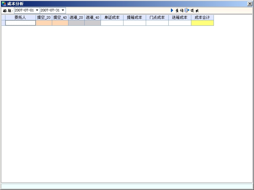Click the 退出 exit door icon
The image size is (254, 190).
187,10
